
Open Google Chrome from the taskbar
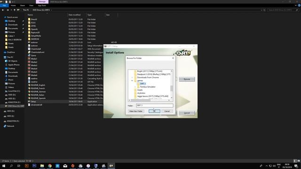point(50,166)
